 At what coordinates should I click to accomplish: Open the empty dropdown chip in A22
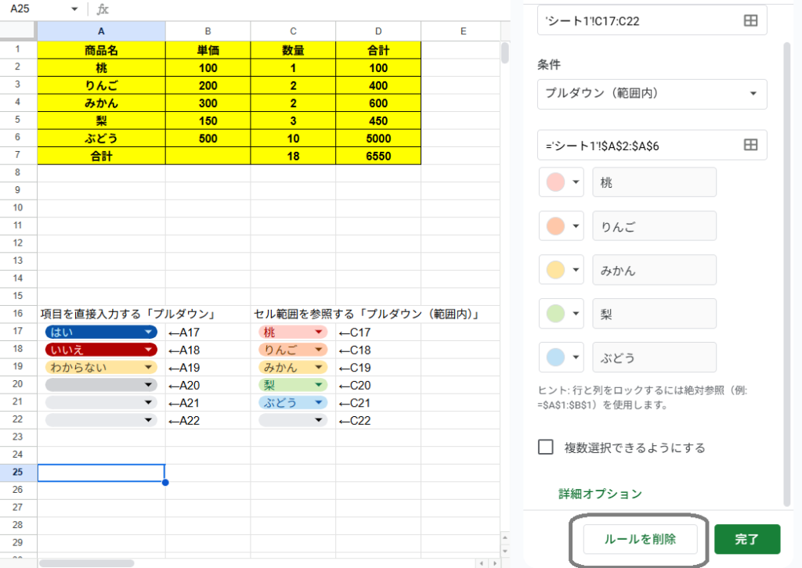tap(101, 420)
